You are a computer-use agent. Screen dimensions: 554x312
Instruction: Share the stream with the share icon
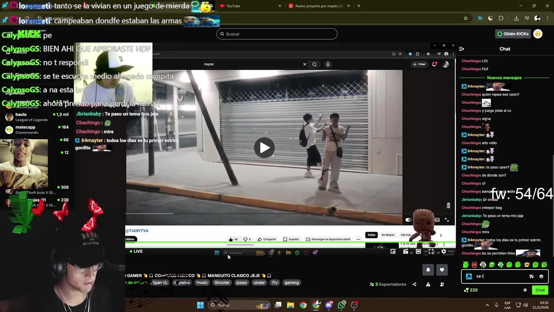pyautogui.click(x=414, y=284)
